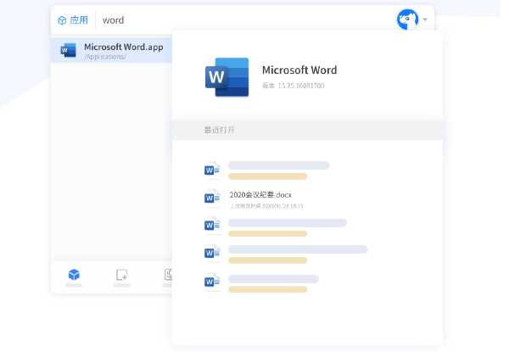Viewport: 509px width, 352px height.
Task: Click the Microsoft Word title in preview
Action: pos(299,70)
